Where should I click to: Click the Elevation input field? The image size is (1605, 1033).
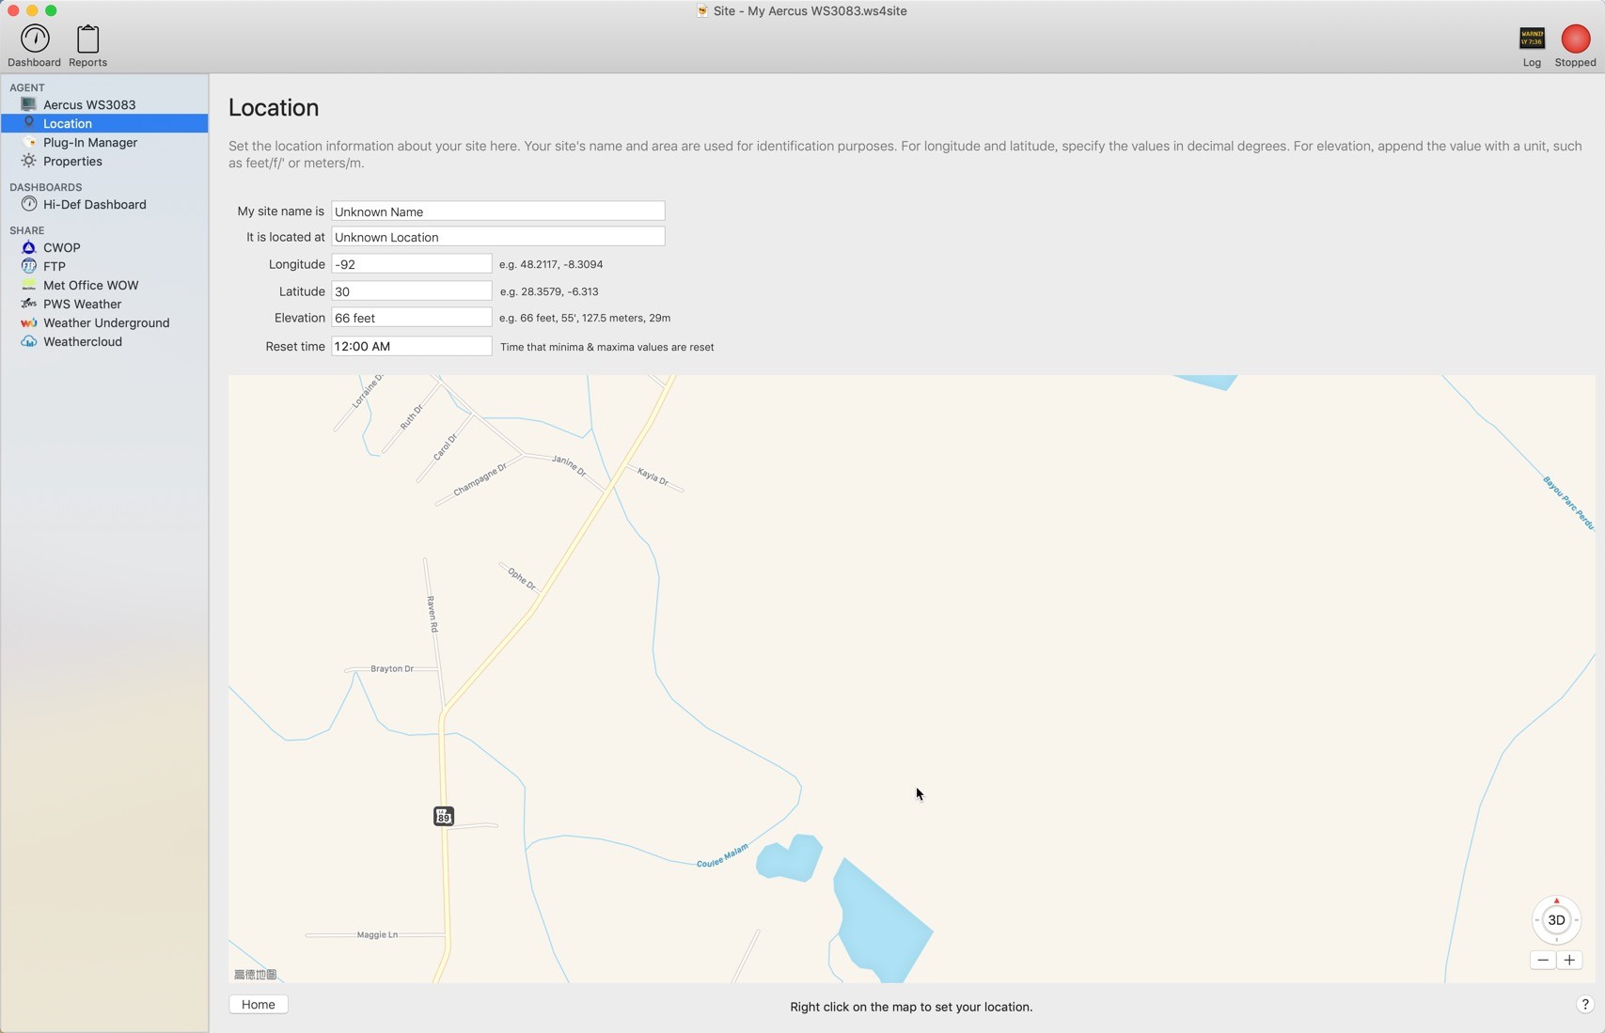click(x=412, y=318)
